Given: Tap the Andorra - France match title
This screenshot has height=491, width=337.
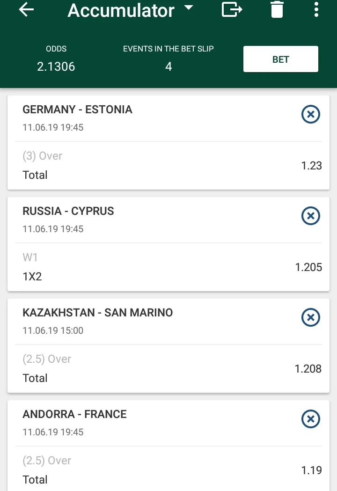Looking at the screenshot, I should pyautogui.click(x=74, y=414).
